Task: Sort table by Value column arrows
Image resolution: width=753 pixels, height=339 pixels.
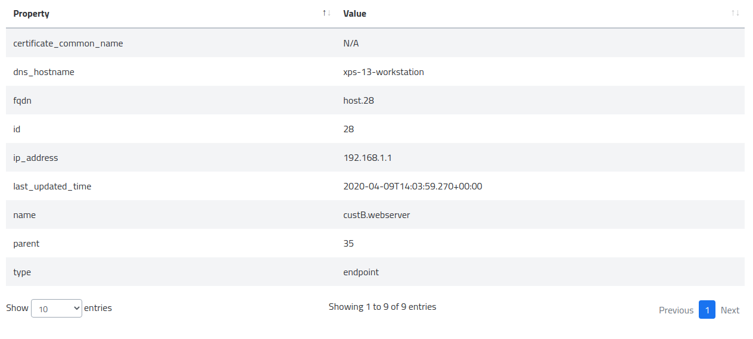Action: (x=735, y=13)
